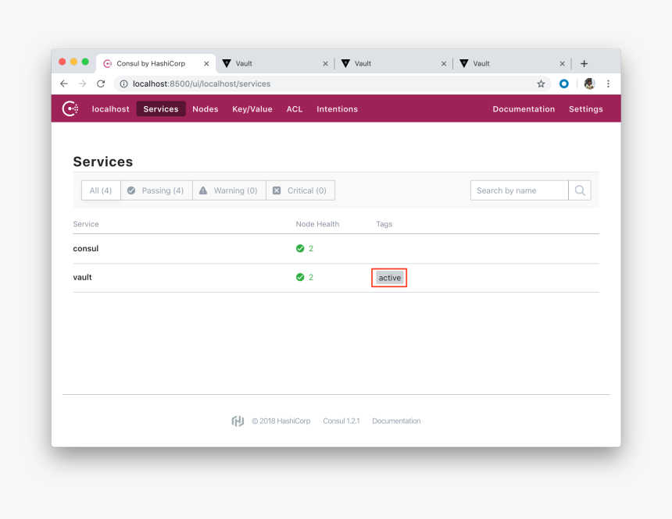The image size is (672, 519).
Task: Switch to the Vault tab nearest plus button
Action: (512, 64)
